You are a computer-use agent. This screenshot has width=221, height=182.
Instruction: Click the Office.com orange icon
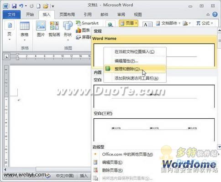[x=95, y=154]
